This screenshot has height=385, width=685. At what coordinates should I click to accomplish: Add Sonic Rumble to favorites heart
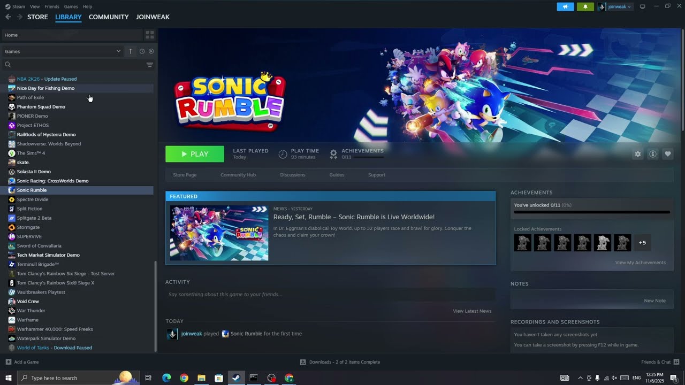point(668,154)
